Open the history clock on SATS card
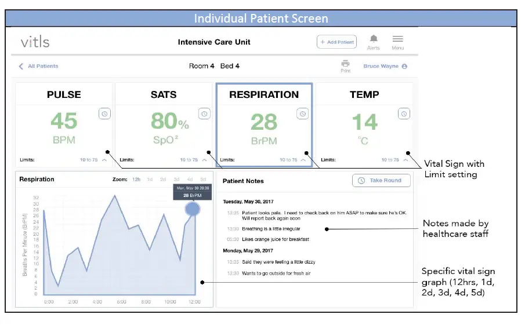Screen dimensions: 525x325 point(204,114)
